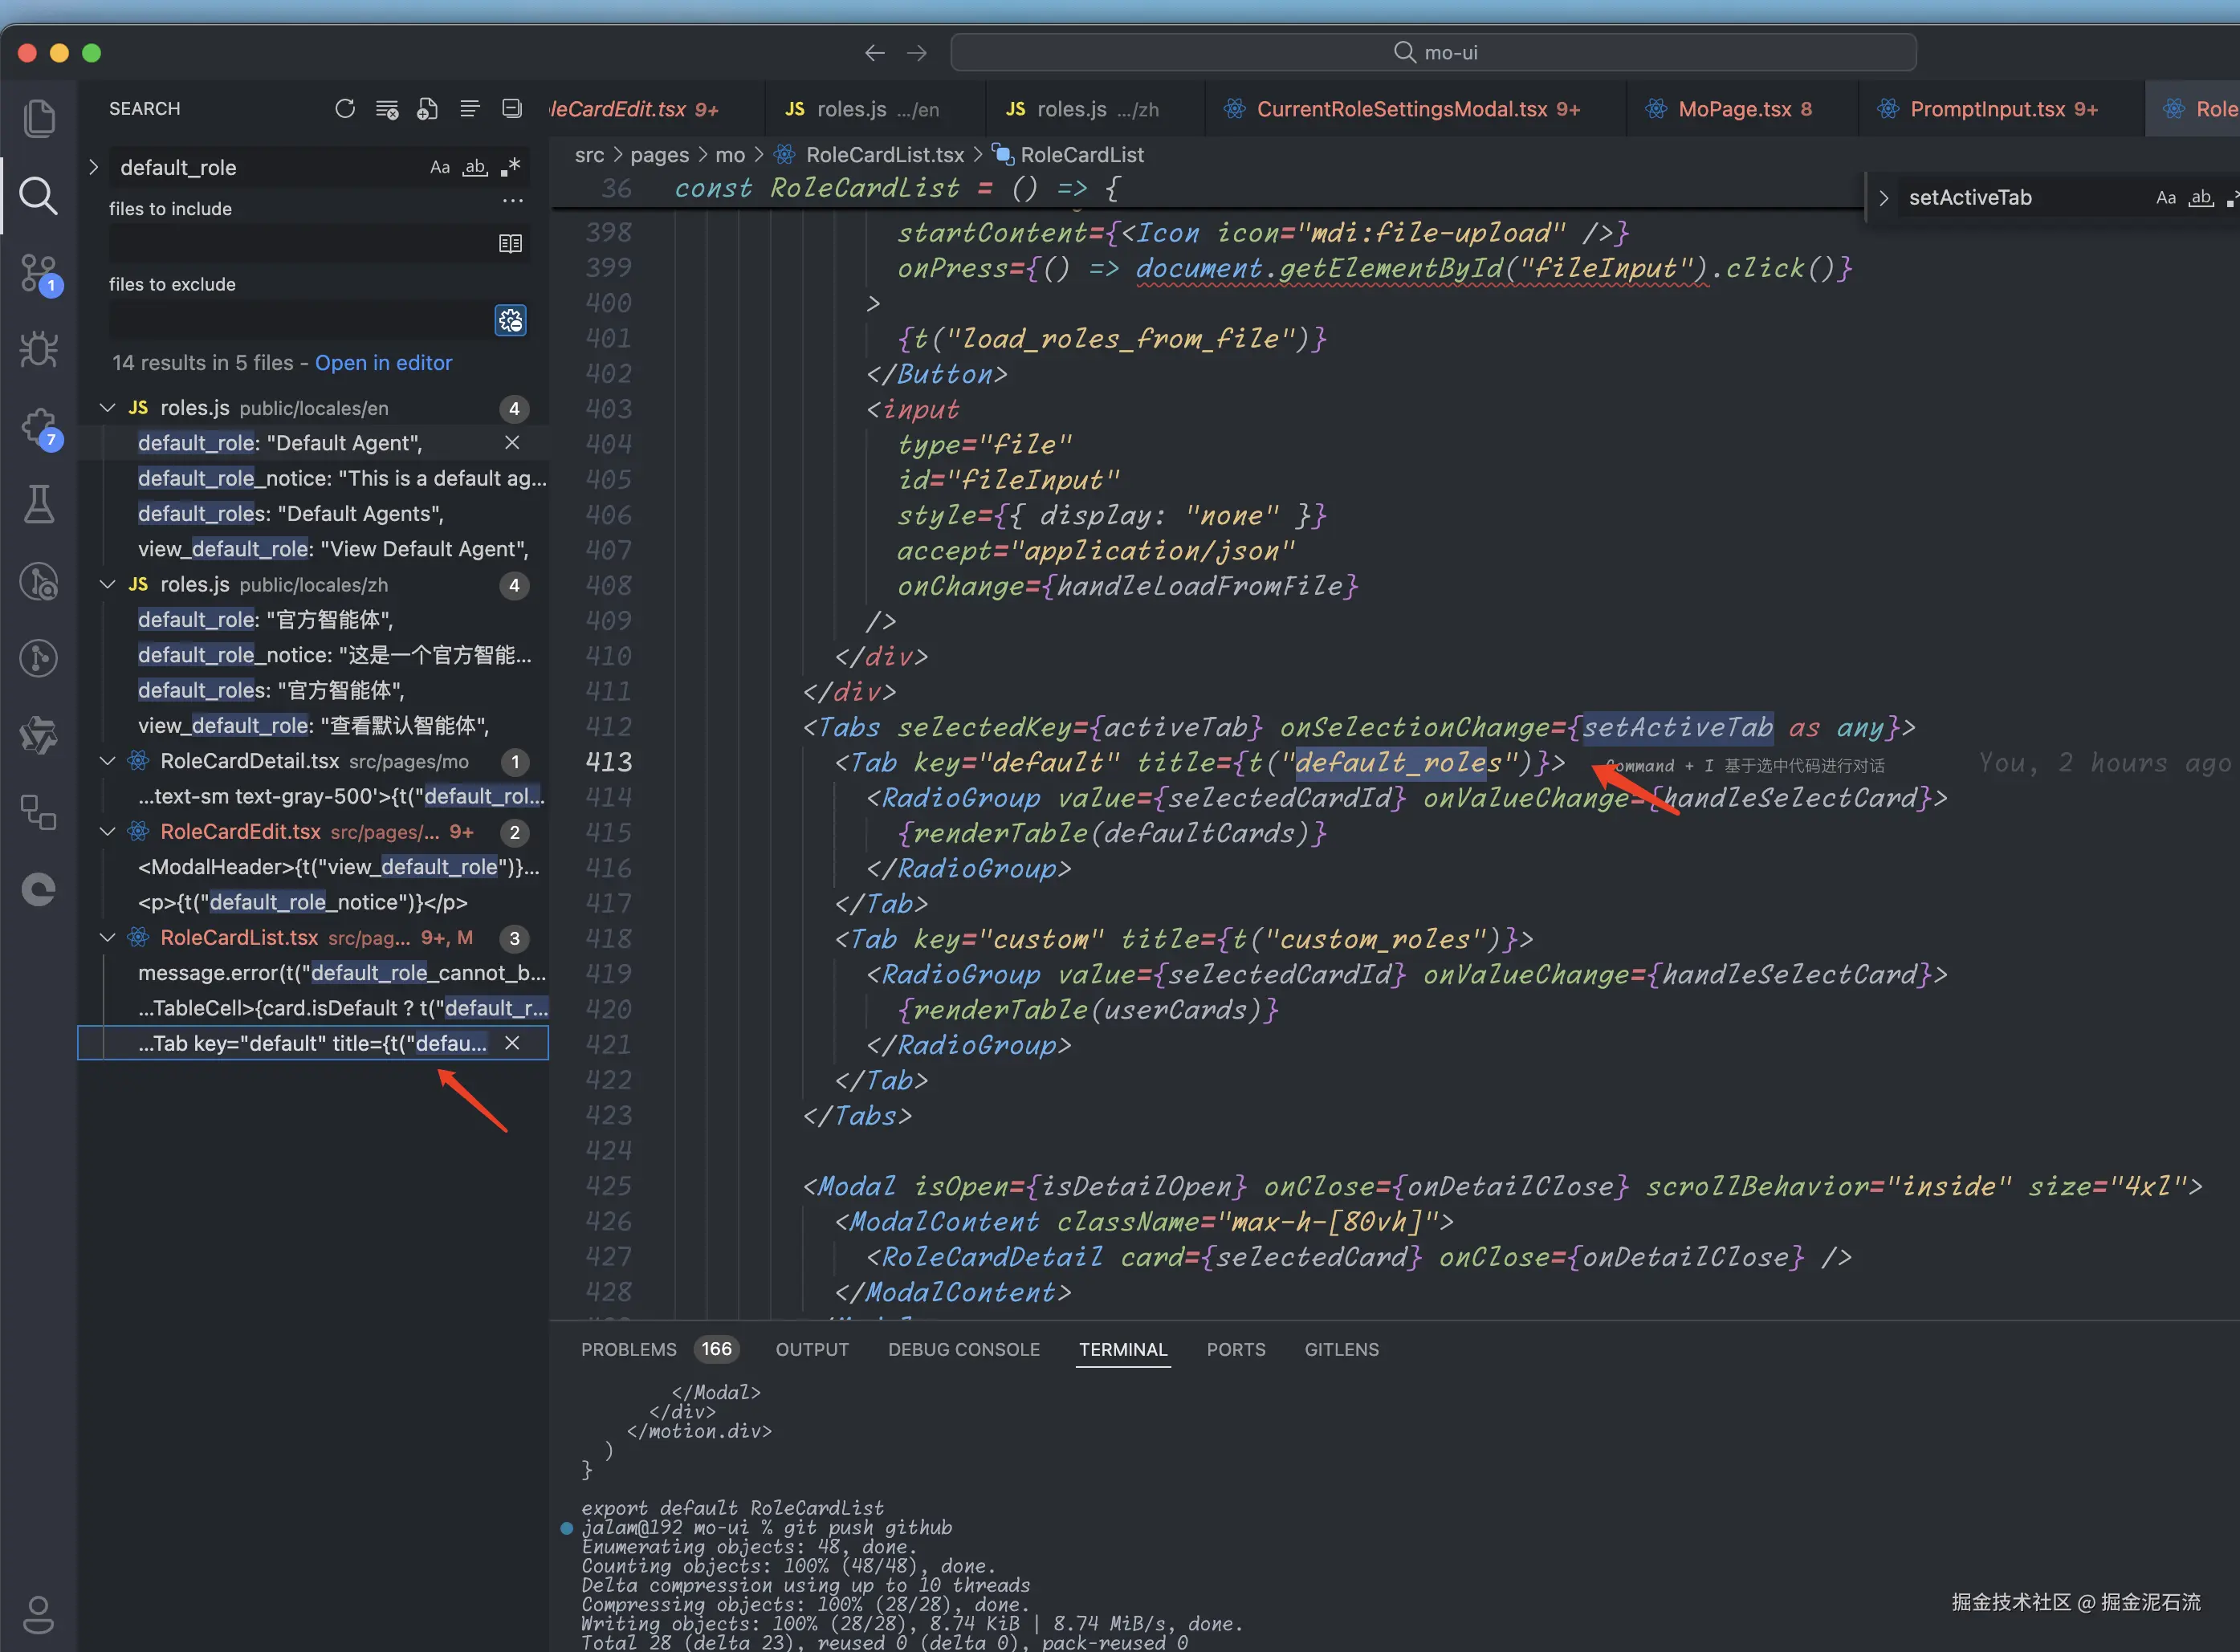The image size is (2240, 1652).
Task: Open the Testing flask view
Action: point(39,504)
